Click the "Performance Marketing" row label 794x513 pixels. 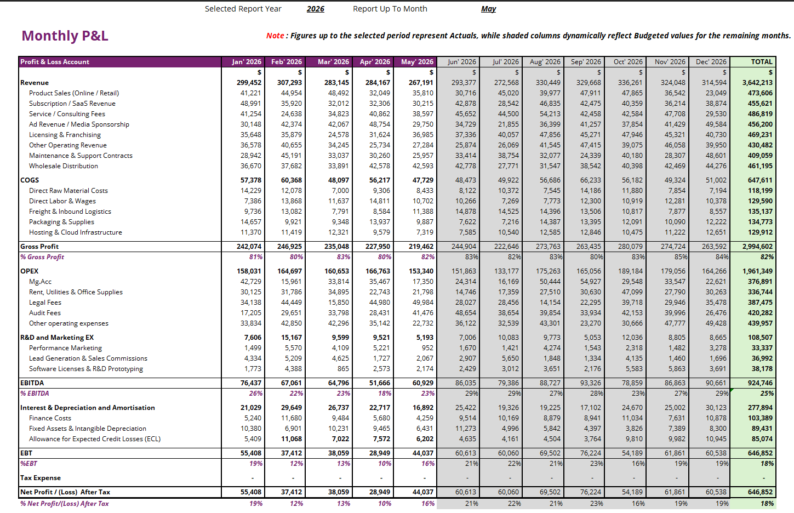[x=65, y=348]
